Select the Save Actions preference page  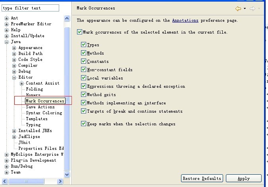pos(40,107)
